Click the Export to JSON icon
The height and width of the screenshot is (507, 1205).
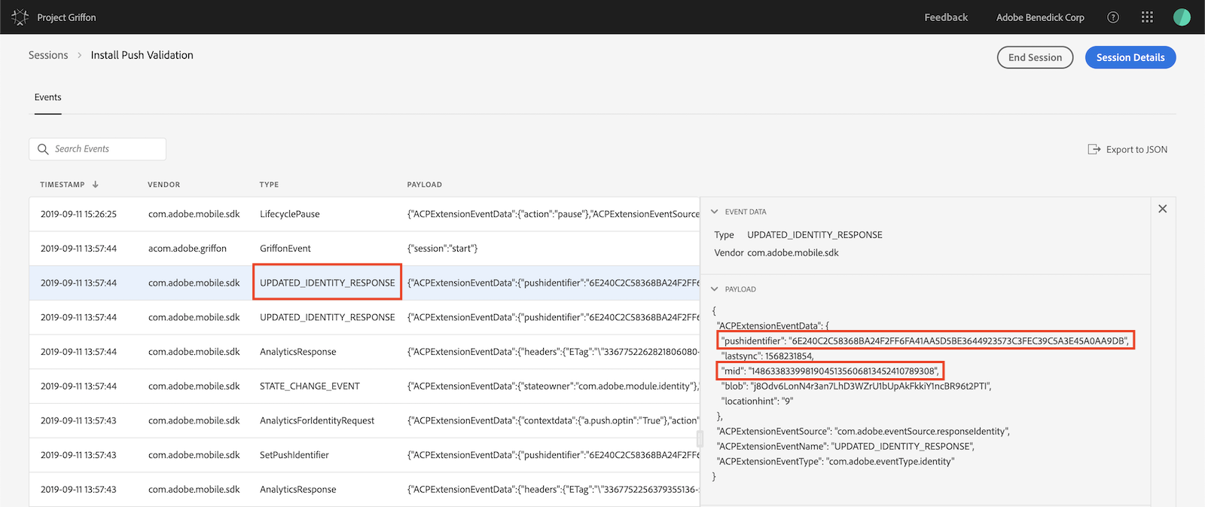click(x=1094, y=149)
